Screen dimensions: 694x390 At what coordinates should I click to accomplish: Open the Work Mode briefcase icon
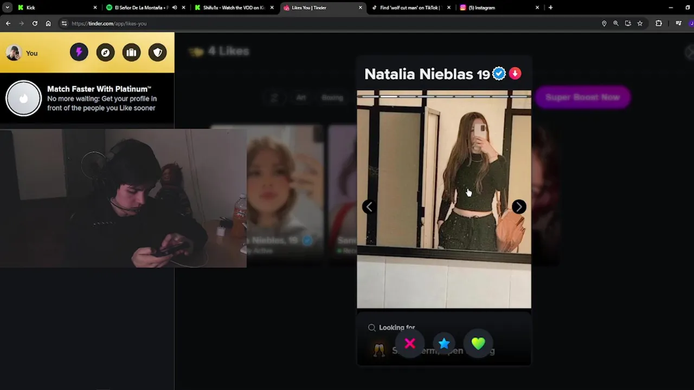point(131,53)
